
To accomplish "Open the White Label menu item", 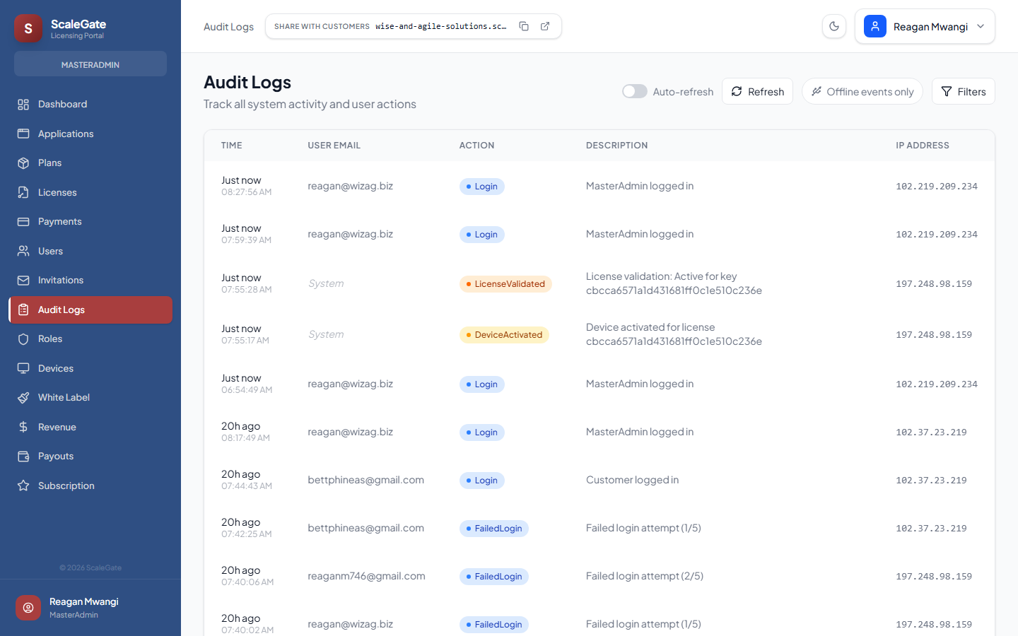I will click(90, 398).
